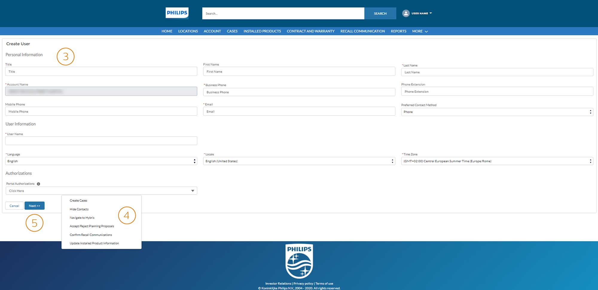Open the Time Zone dropdown
Image resolution: width=598 pixels, height=290 pixels.
coord(497,161)
